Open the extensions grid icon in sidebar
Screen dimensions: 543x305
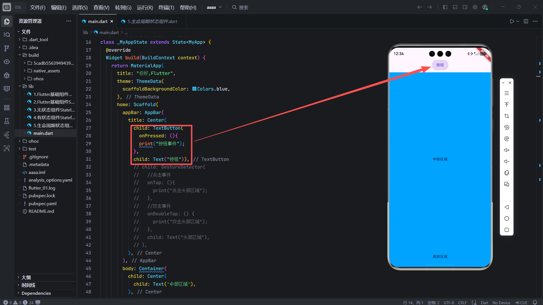[7, 108]
